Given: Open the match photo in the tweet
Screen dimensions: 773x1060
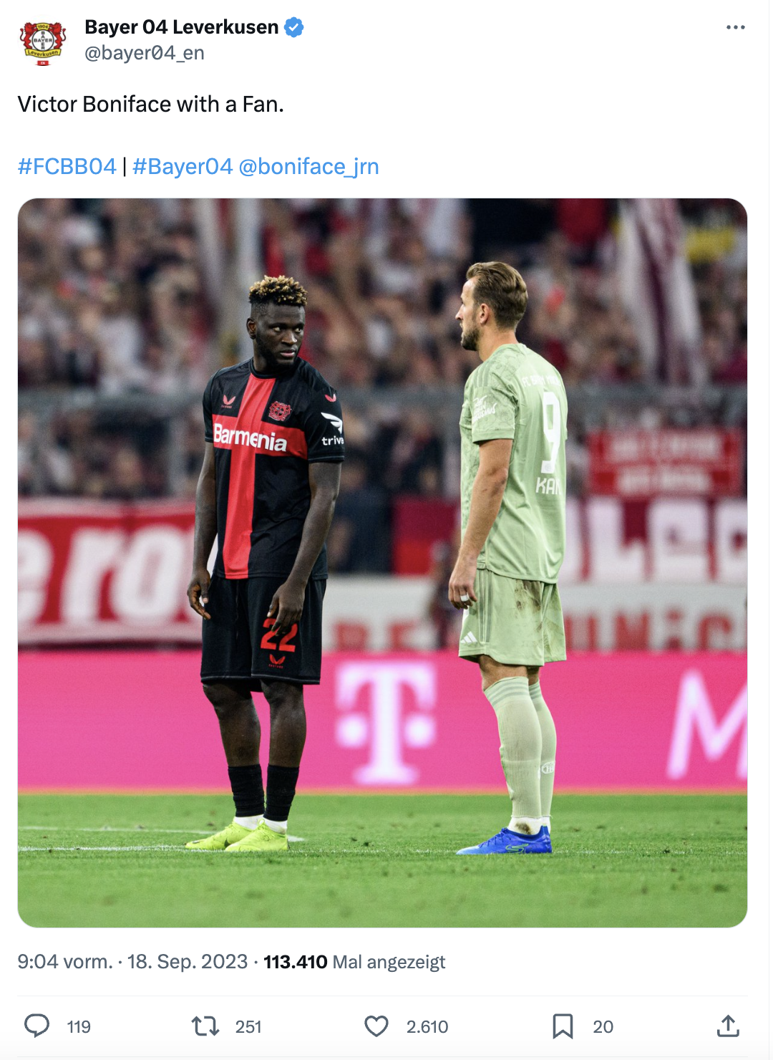Looking at the screenshot, I should coord(382,563).
